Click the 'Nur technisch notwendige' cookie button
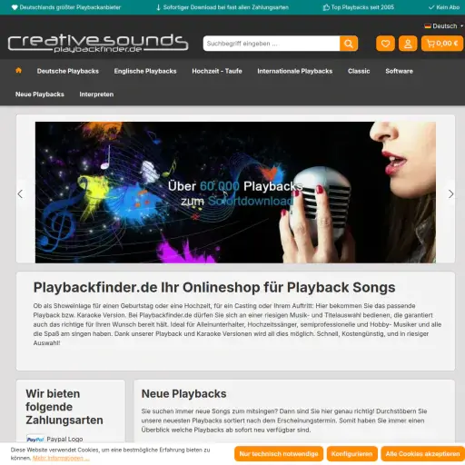 tap(279, 454)
